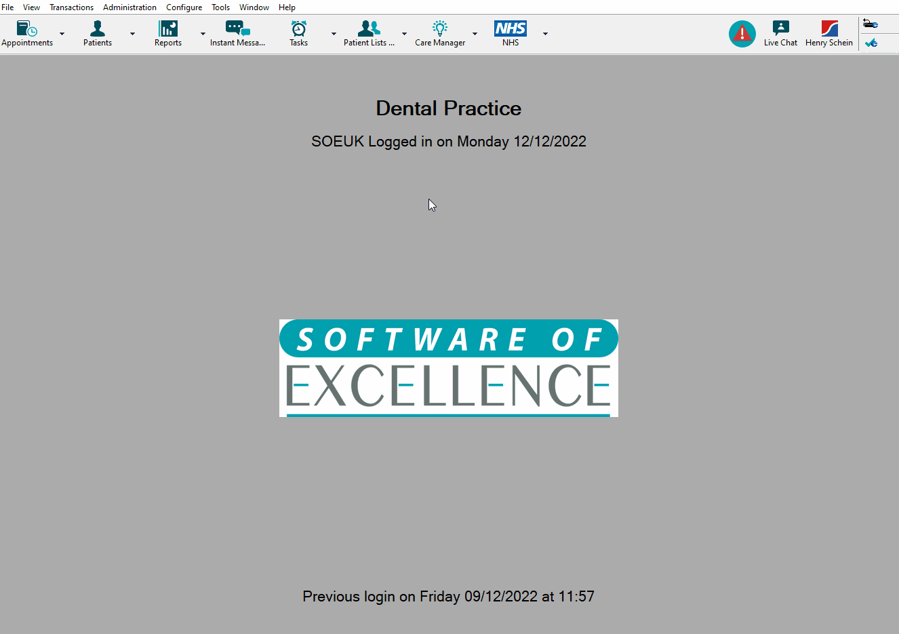This screenshot has width=899, height=634.
Task: Click the red warning alert icon
Action: [742, 33]
